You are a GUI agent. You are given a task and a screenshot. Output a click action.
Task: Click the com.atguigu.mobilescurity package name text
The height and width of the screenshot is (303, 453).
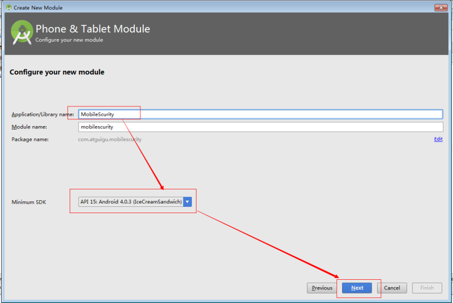click(x=110, y=140)
